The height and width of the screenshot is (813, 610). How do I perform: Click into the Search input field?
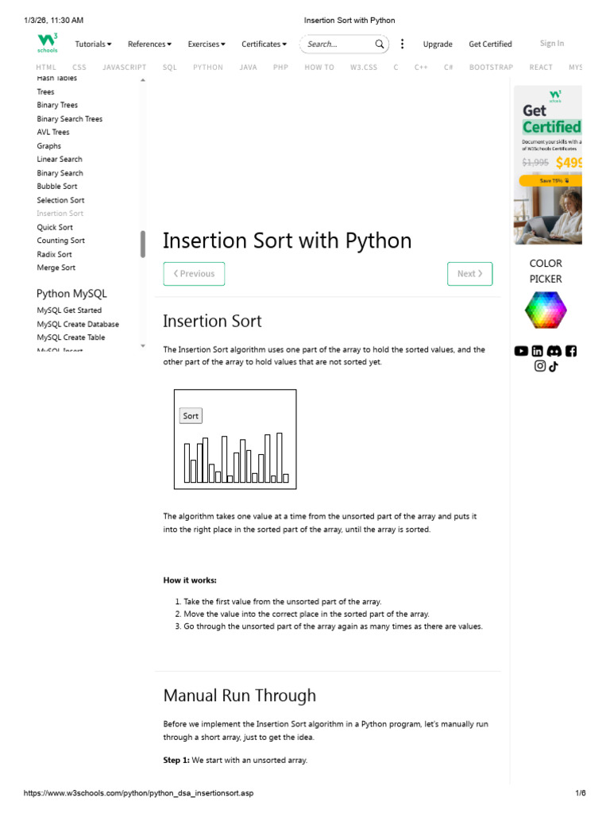pos(337,44)
